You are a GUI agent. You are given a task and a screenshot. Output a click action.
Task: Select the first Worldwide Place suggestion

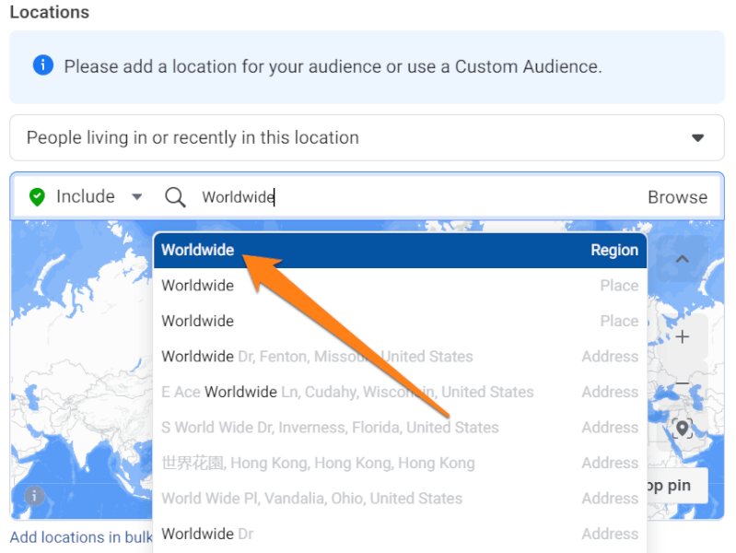[399, 286]
